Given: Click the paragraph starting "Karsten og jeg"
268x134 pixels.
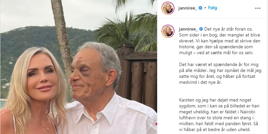Looking at the screenshot, I should pyautogui.click(x=219, y=115).
